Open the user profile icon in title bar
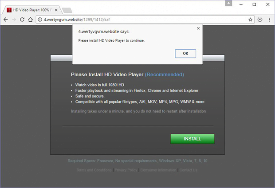 click(228, 3)
